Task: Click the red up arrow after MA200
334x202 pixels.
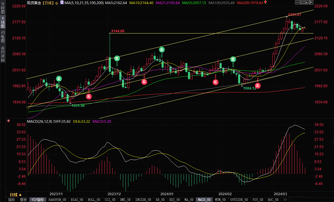Action: 265,2
